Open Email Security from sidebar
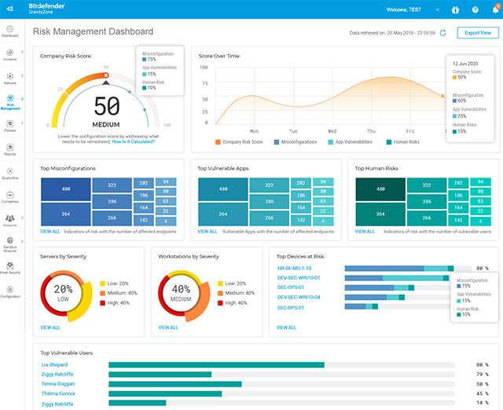The width and height of the screenshot is (503, 410). (x=9, y=267)
